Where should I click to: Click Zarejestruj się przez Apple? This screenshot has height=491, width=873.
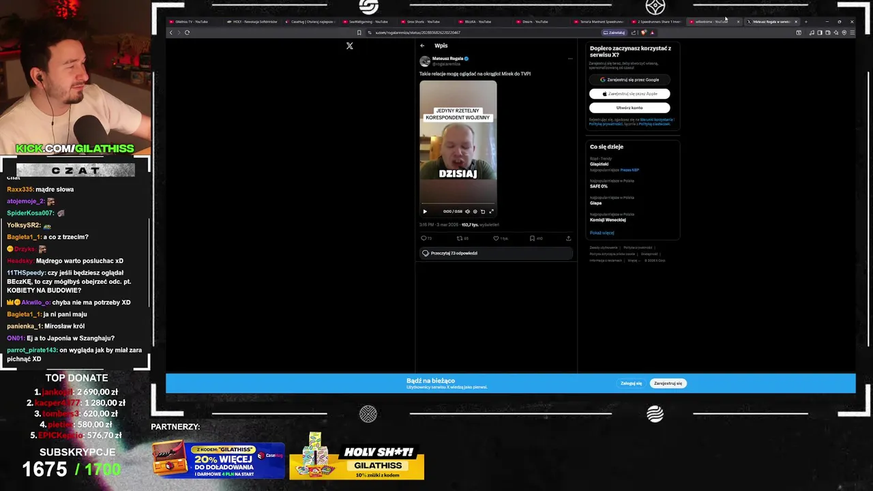(630, 93)
